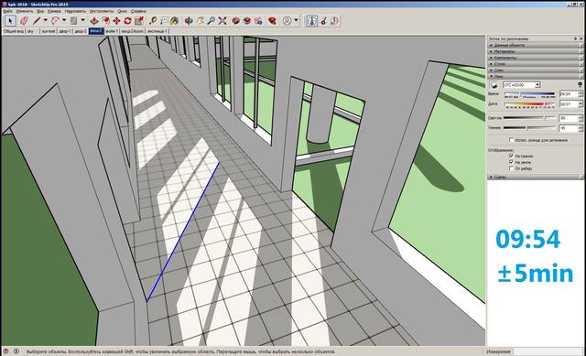Pick the Eraser tool

pos(24,21)
